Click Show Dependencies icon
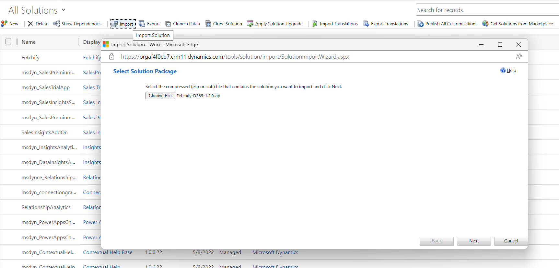The width and height of the screenshot is (559, 268). [x=56, y=24]
